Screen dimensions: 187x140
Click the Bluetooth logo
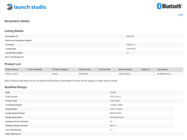click(169, 6)
